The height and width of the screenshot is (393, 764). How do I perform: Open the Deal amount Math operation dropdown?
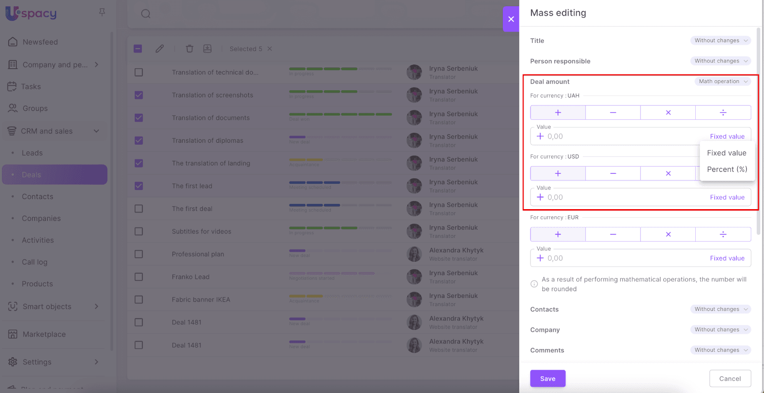tap(722, 82)
